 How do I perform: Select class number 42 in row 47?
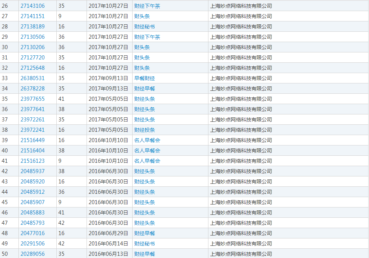61,223
